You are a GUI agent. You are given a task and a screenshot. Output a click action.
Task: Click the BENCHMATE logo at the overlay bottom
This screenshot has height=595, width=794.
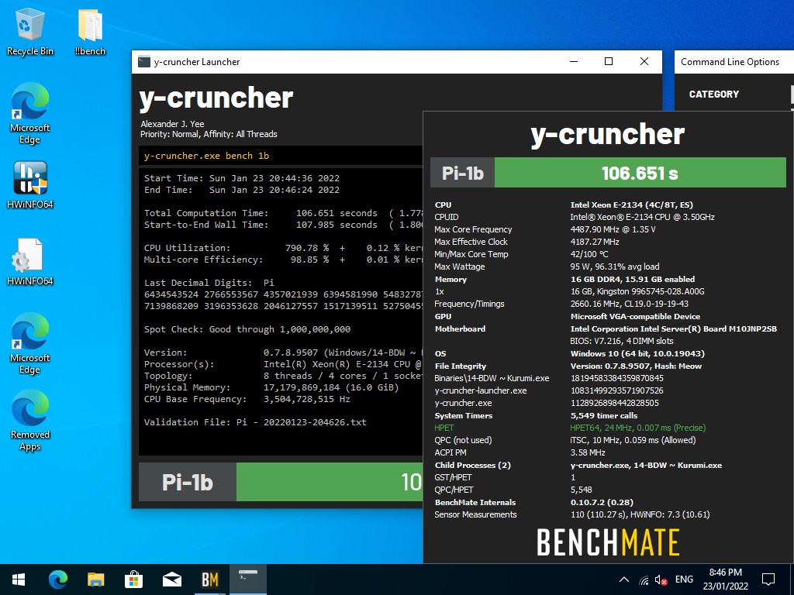(608, 542)
